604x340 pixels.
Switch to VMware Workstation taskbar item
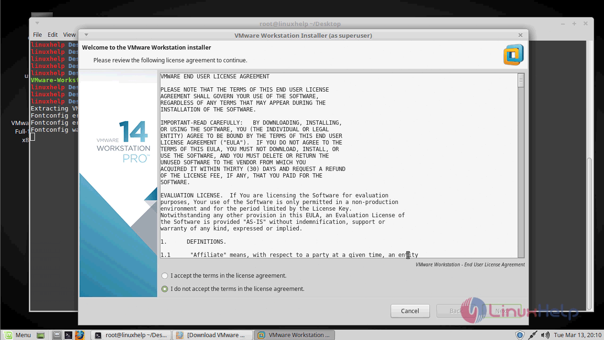[x=294, y=335]
